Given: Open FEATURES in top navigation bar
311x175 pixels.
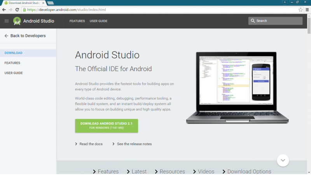Looking at the screenshot, I should coord(77,21).
